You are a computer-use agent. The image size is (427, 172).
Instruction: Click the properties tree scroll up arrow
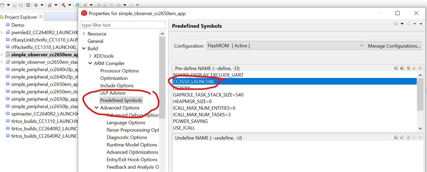click(x=162, y=34)
